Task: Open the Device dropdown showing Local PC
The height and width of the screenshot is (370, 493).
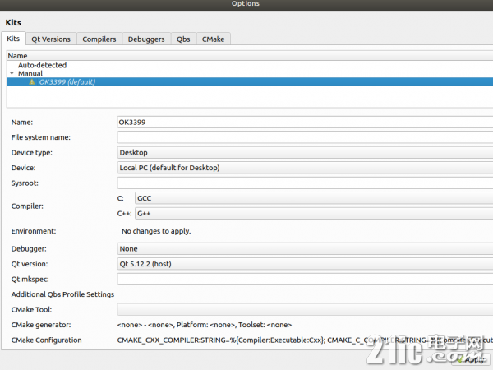Action: coord(305,168)
